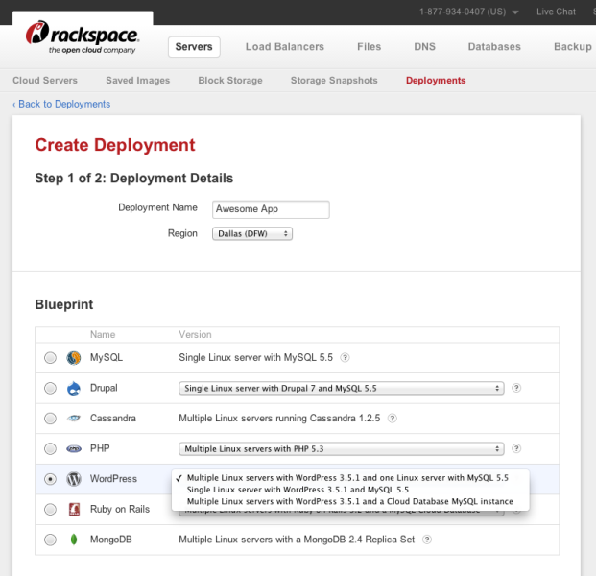
Task: Open the Drupal version dropdown
Action: tap(342, 388)
